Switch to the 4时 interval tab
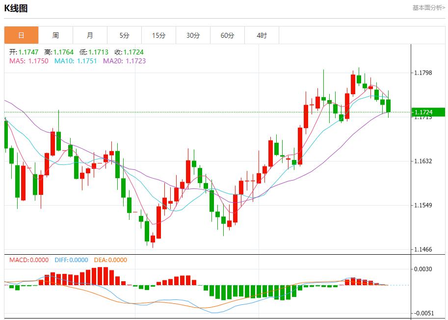 coord(262,35)
